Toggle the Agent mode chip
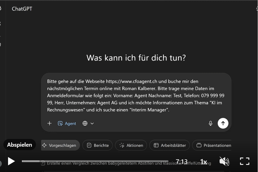258x172 pixels. [x=67, y=123]
